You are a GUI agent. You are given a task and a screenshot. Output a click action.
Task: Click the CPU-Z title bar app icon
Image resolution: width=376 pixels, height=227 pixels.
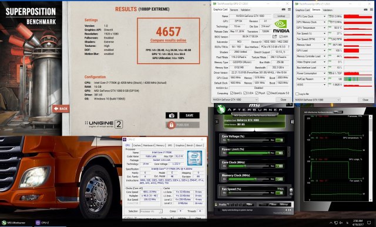[125, 139]
